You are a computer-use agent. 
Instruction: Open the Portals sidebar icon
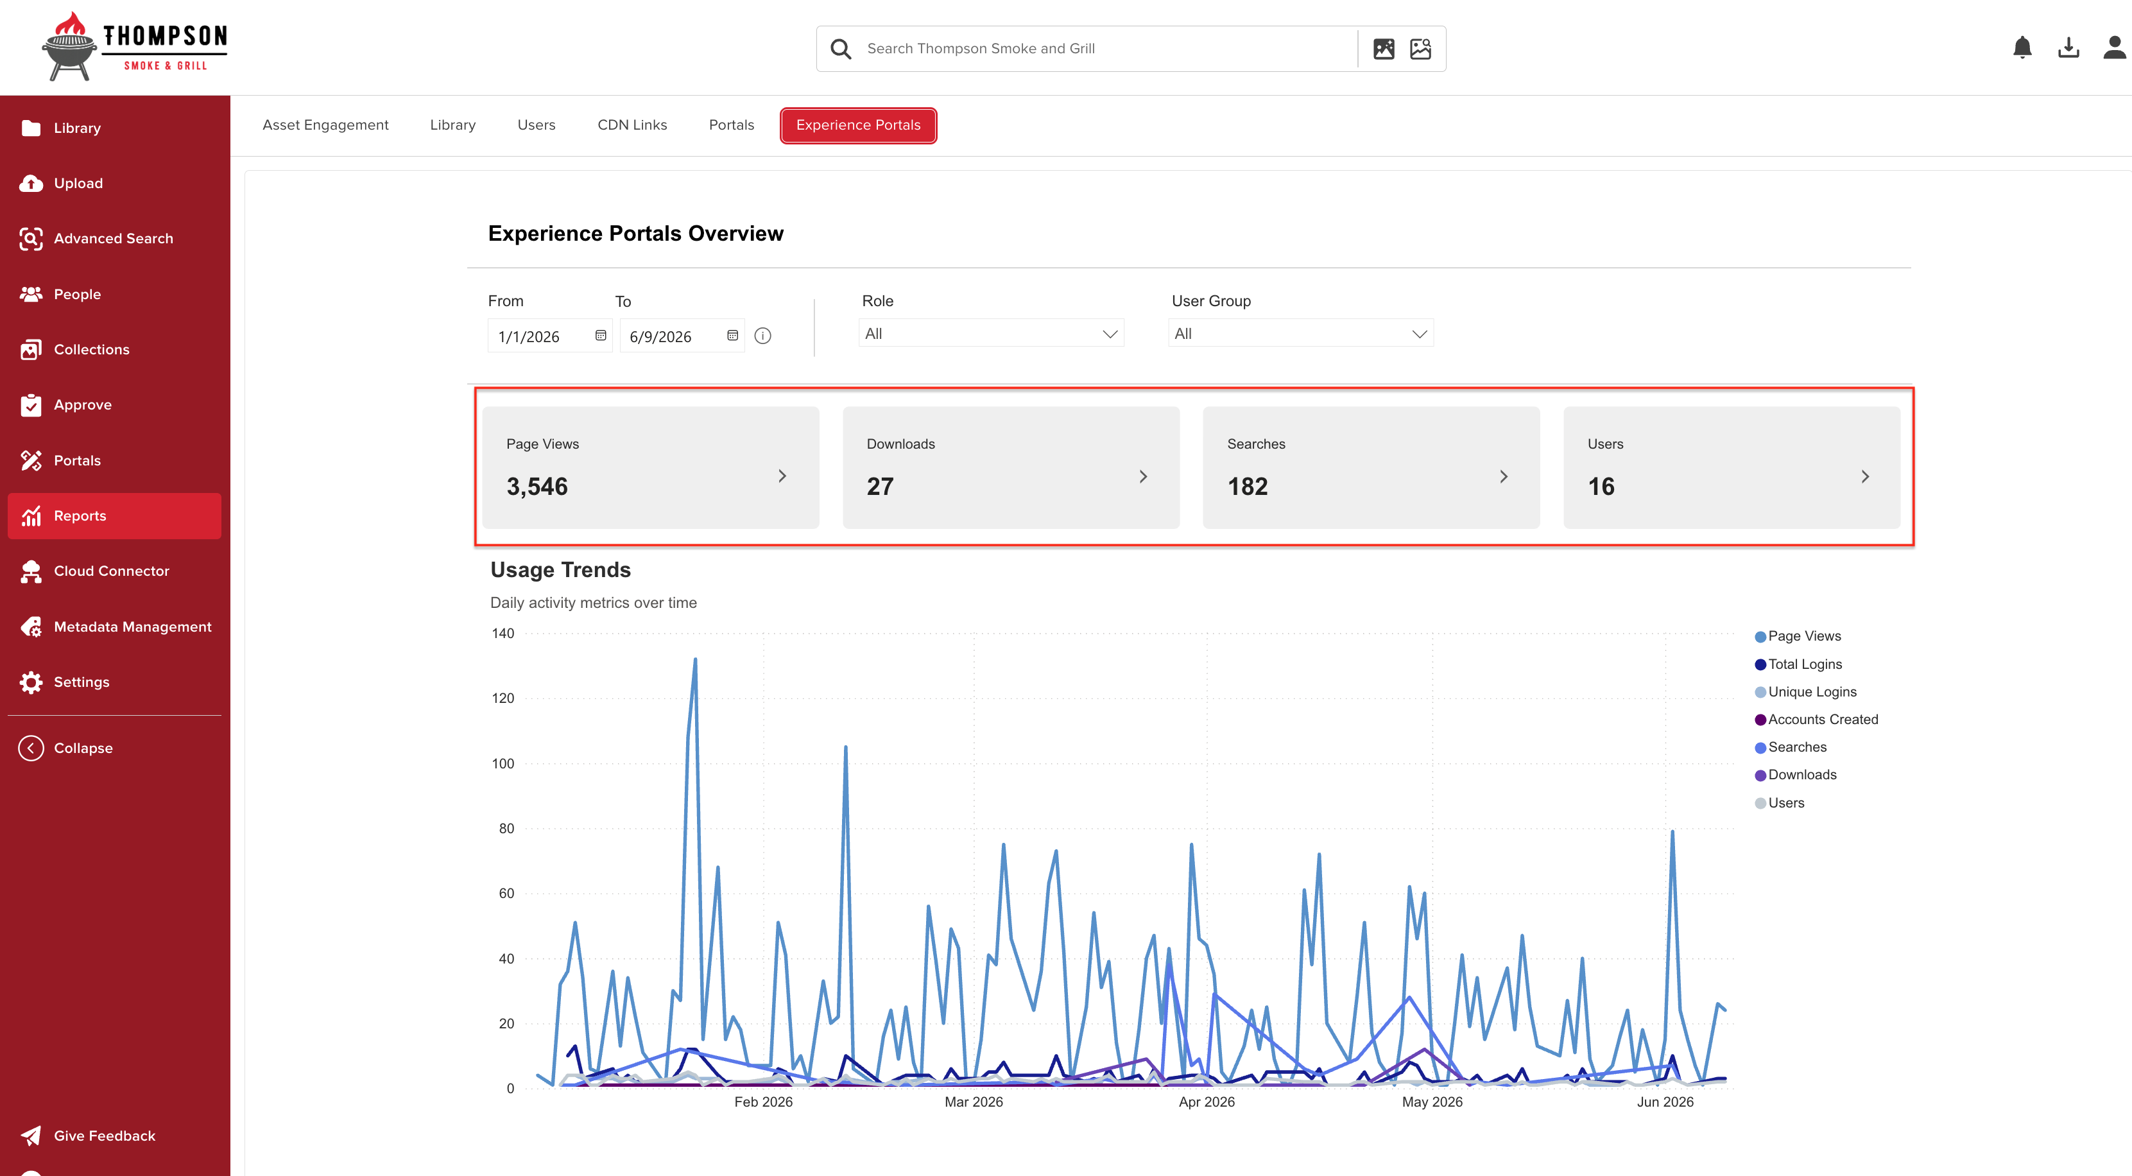coord(31,460)
